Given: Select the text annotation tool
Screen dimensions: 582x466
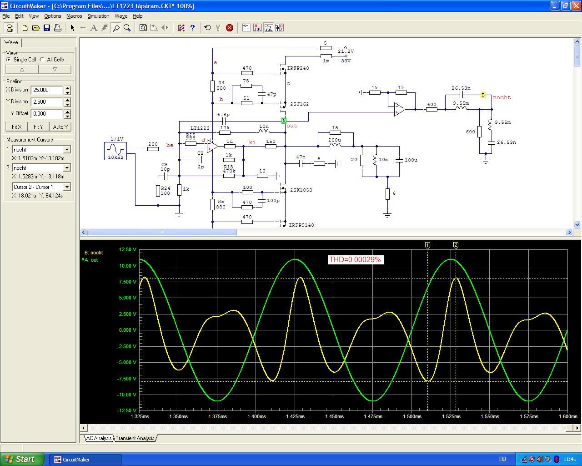Looking at the screenshot, I should 94,28.
